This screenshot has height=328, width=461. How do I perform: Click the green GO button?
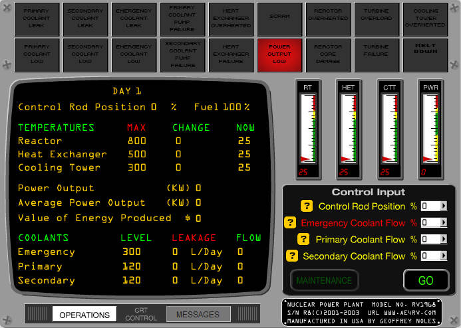coord(426,280)
